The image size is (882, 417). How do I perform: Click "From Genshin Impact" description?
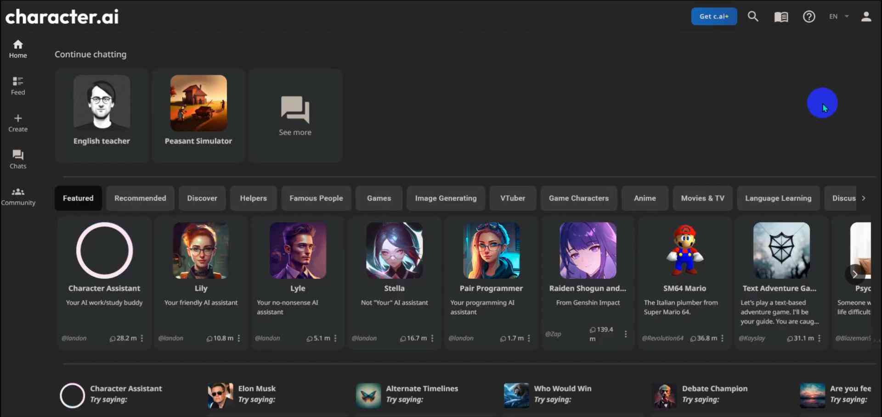tap(588, 303)
